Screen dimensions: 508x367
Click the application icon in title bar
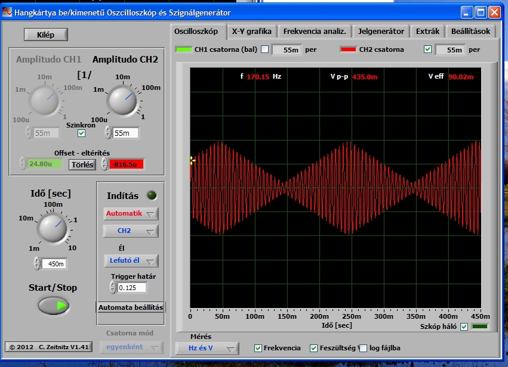(7, 13)
